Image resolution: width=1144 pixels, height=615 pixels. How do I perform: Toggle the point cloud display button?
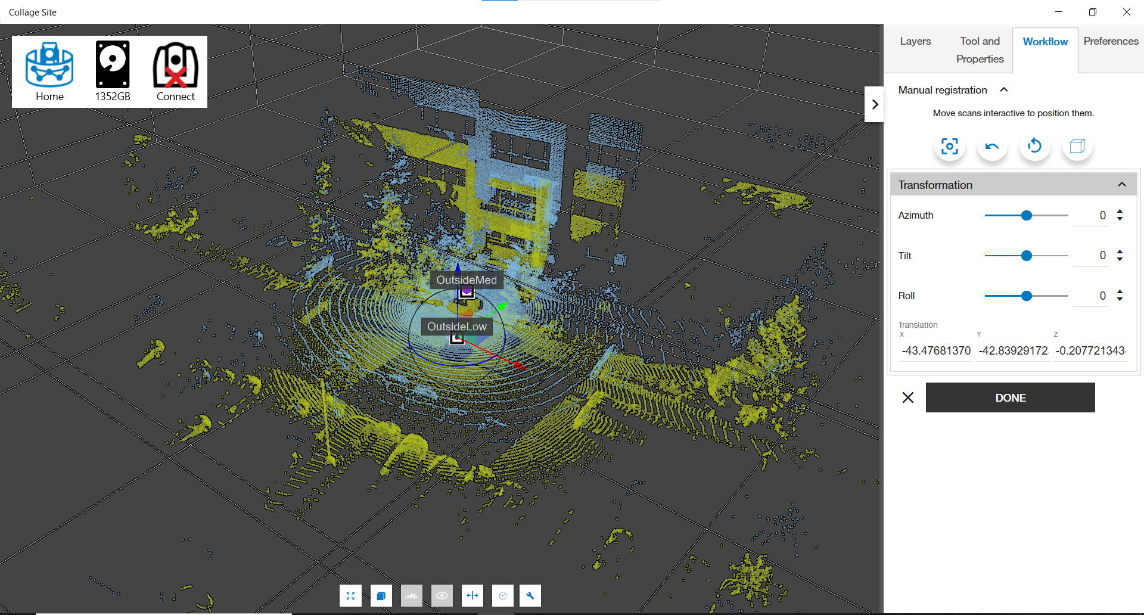[x=412, y=595]
